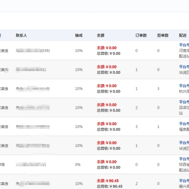Click the 抽成 column header

coord(79,35)
